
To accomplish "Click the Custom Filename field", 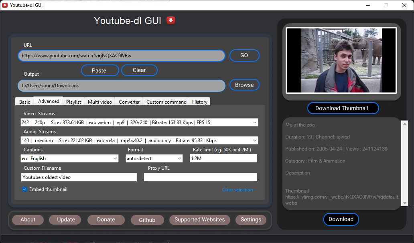I will pyautogui.click(x=79, y=177).
